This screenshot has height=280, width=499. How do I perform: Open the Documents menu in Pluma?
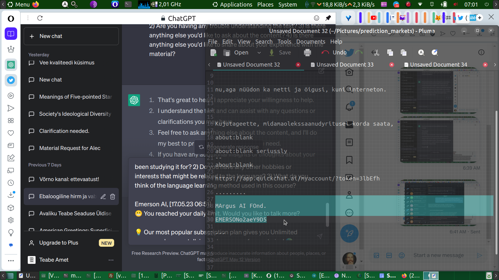click(x=311, y=42)
